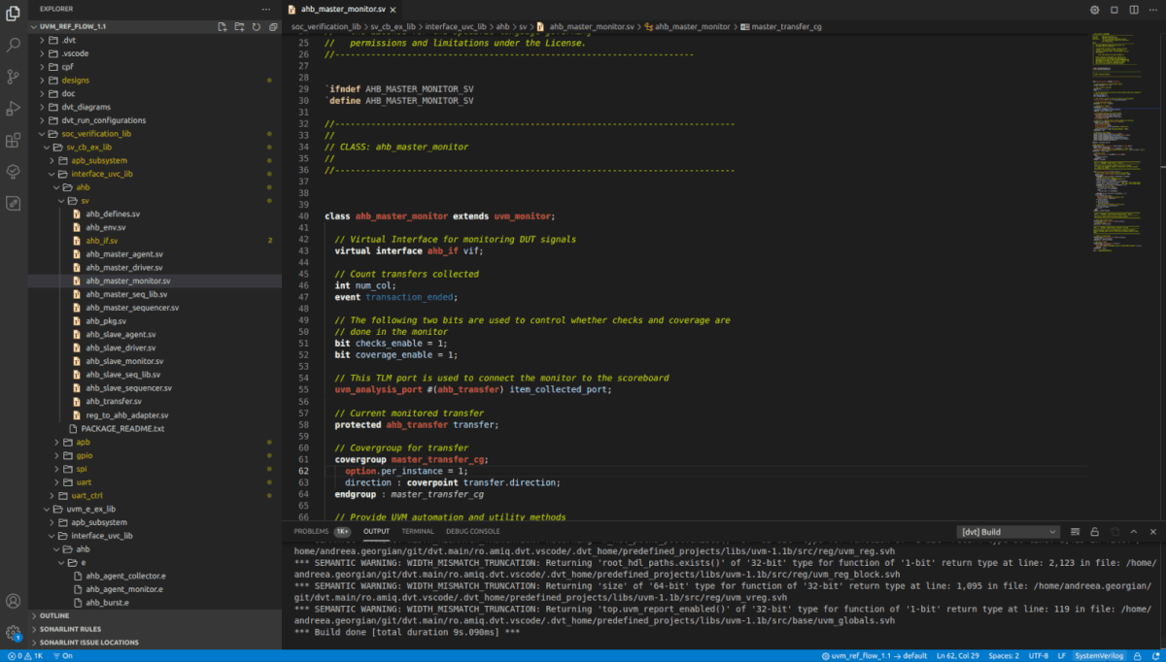Open the [dvt] Build output channel dropdown
The width and height of the screenshot is (1166, 662).
(x=1007, y=531)
